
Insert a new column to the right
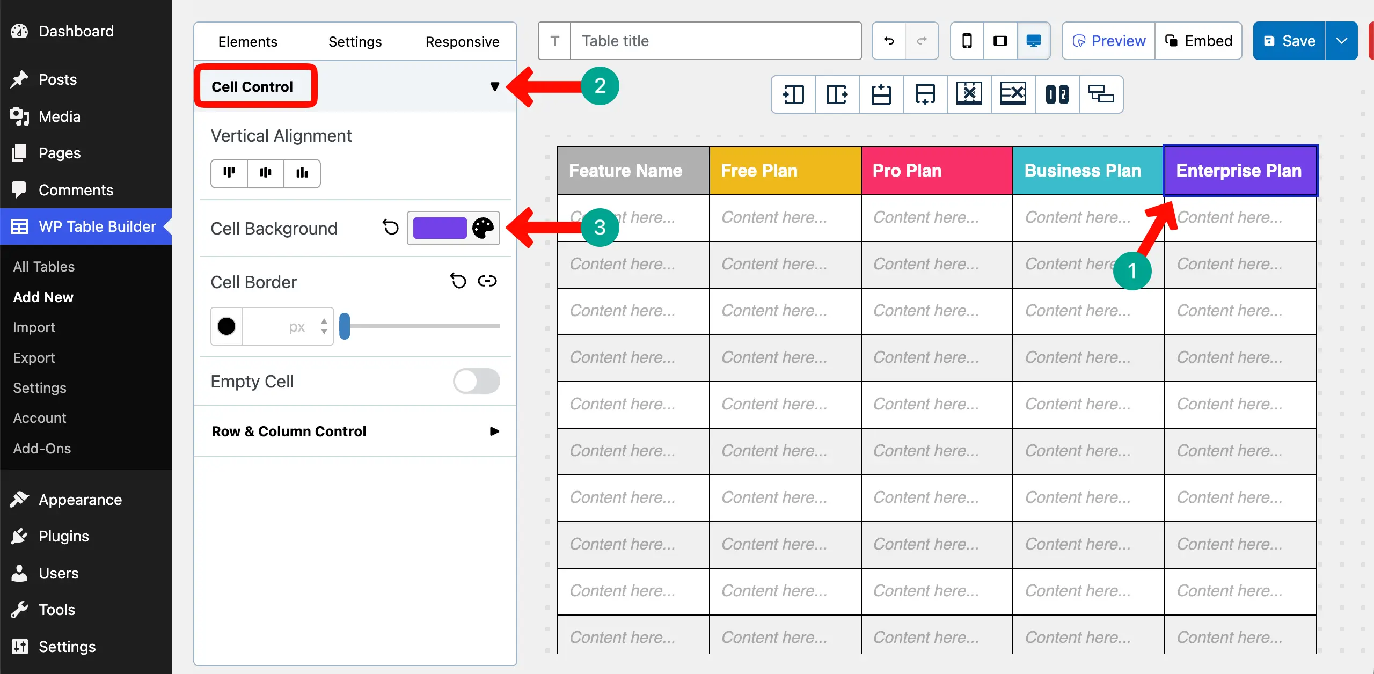coord(837,94)
